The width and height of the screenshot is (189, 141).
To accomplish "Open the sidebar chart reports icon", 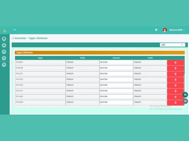I will (x=4, y=45).
